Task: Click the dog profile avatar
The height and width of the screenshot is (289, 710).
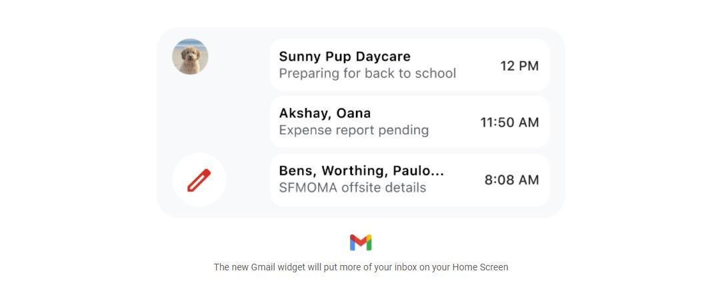Action: [190, 57]
